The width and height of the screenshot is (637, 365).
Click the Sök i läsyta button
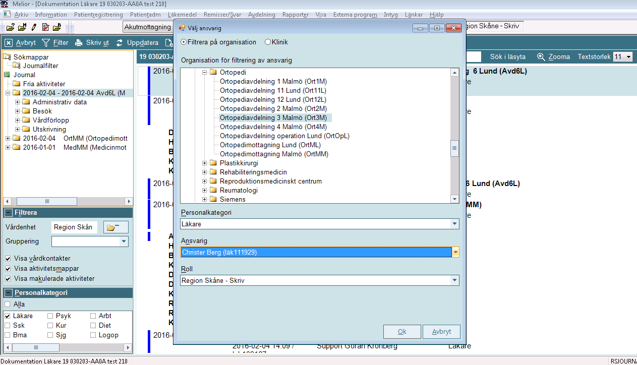point(508,57)
